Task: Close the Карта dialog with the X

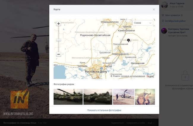Action: click(154, 10)
